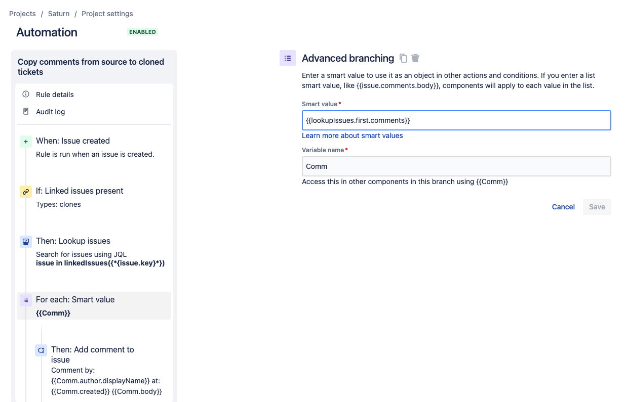Click the trash icon to delete Advanced branching

point(415,58)
